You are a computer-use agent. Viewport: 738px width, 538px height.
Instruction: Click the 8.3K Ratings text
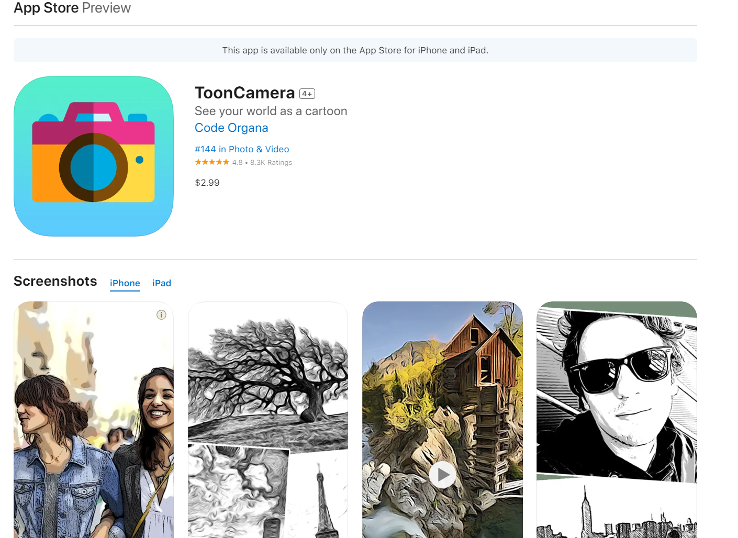pyautogui.click(x=271, y=162)
